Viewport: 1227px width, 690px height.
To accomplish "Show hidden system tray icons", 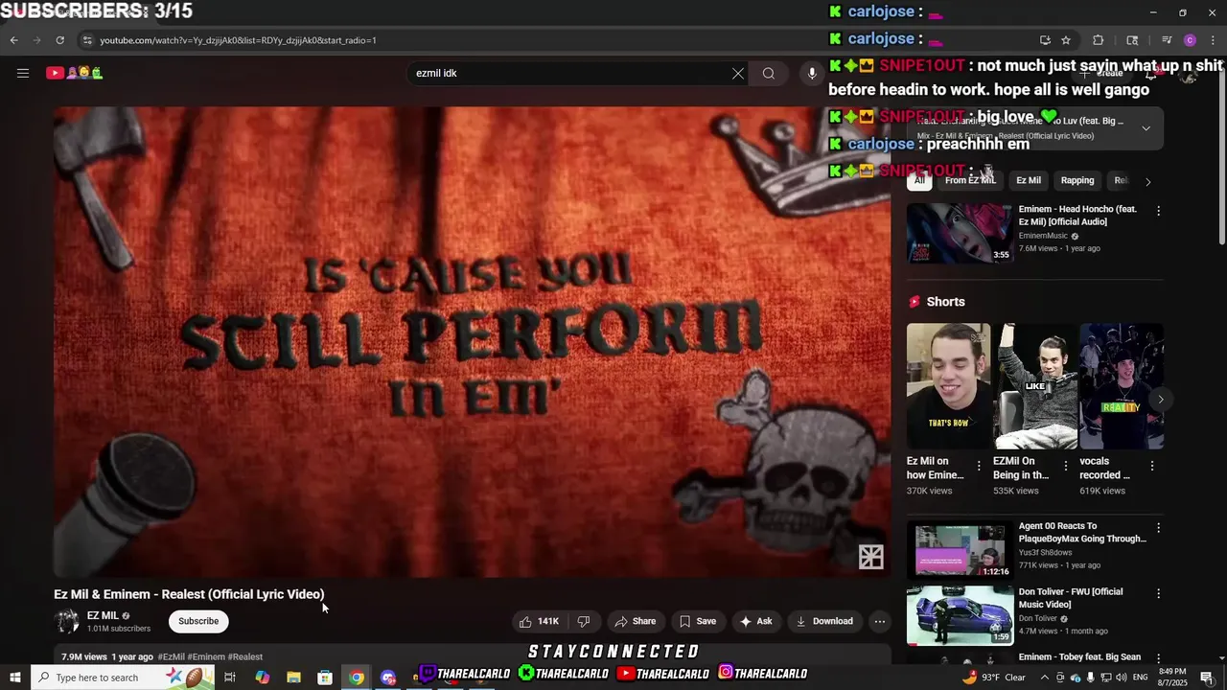I will pyautogui.click(x=1044, y=678).
